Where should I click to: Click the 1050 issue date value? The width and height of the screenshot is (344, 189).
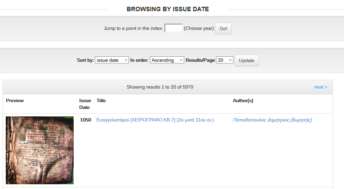pyautogui.click(x=85, y=120)
